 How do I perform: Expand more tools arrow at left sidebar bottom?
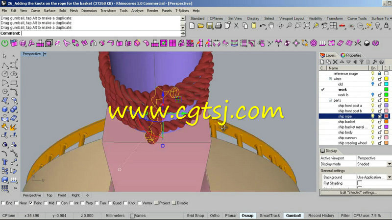15,188
